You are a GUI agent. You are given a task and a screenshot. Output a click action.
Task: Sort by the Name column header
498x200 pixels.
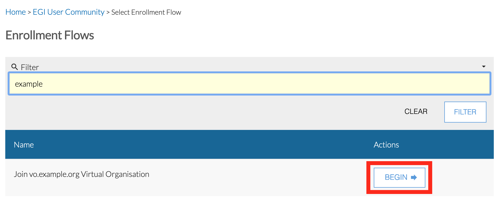(24, 145)
